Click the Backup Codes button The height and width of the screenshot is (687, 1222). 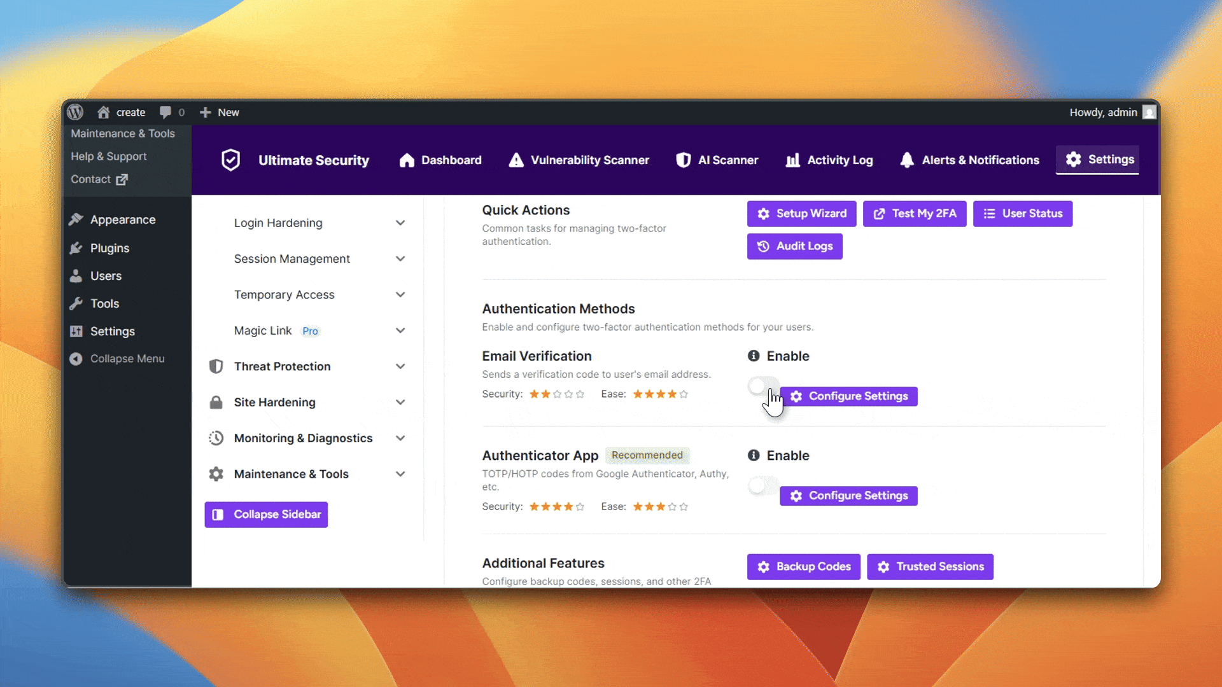[804, 567]
